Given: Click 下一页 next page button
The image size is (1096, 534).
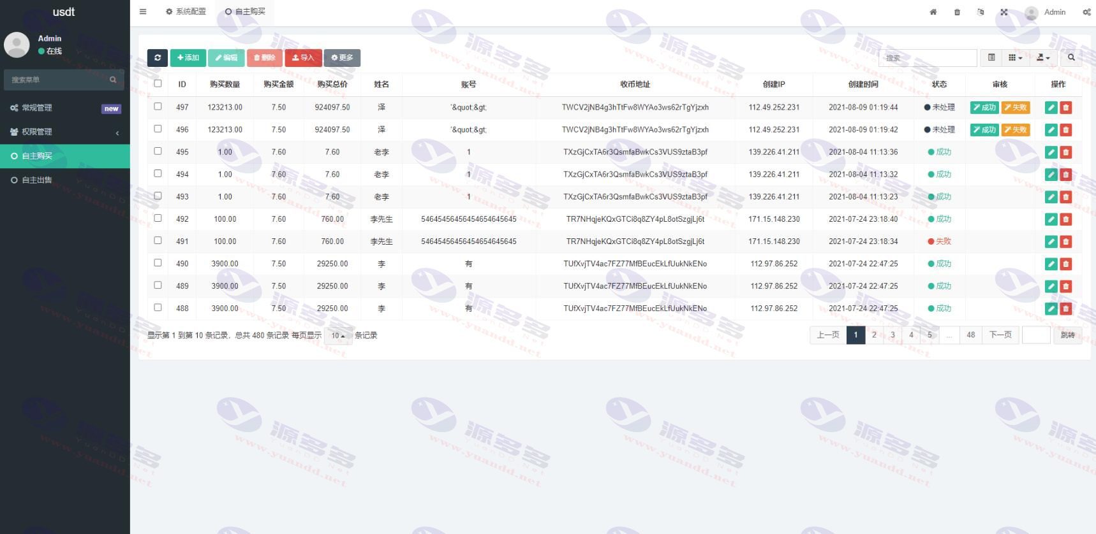Looking at the screenshot, I should point(1000,335).
